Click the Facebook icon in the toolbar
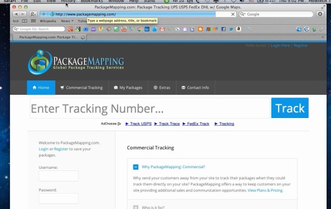 point(223,29)
